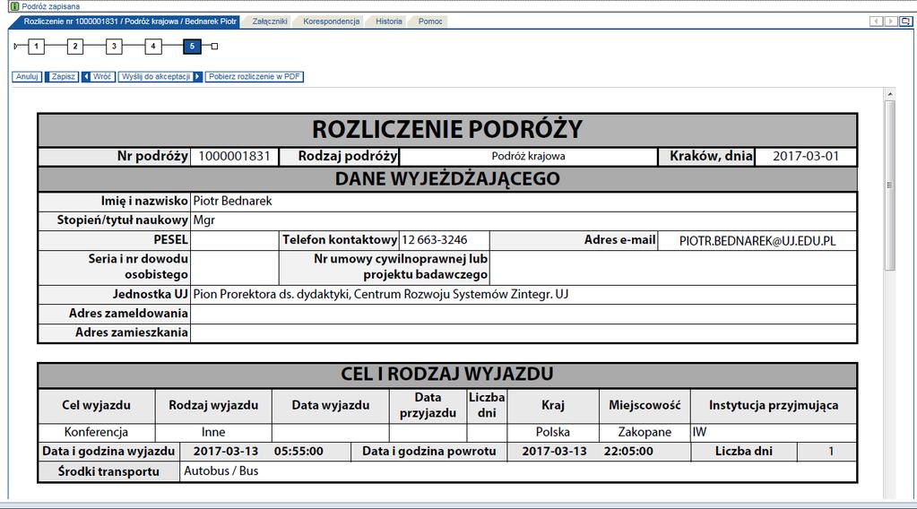This screenshot has height=509, width=917.
Task: Go to wizard step 2
Action: click(x=75, y=47)
